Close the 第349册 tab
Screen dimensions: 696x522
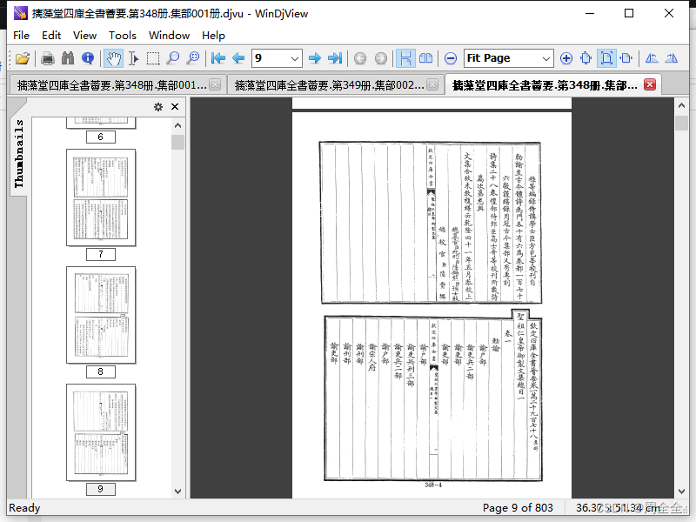(x=432, y=84)
